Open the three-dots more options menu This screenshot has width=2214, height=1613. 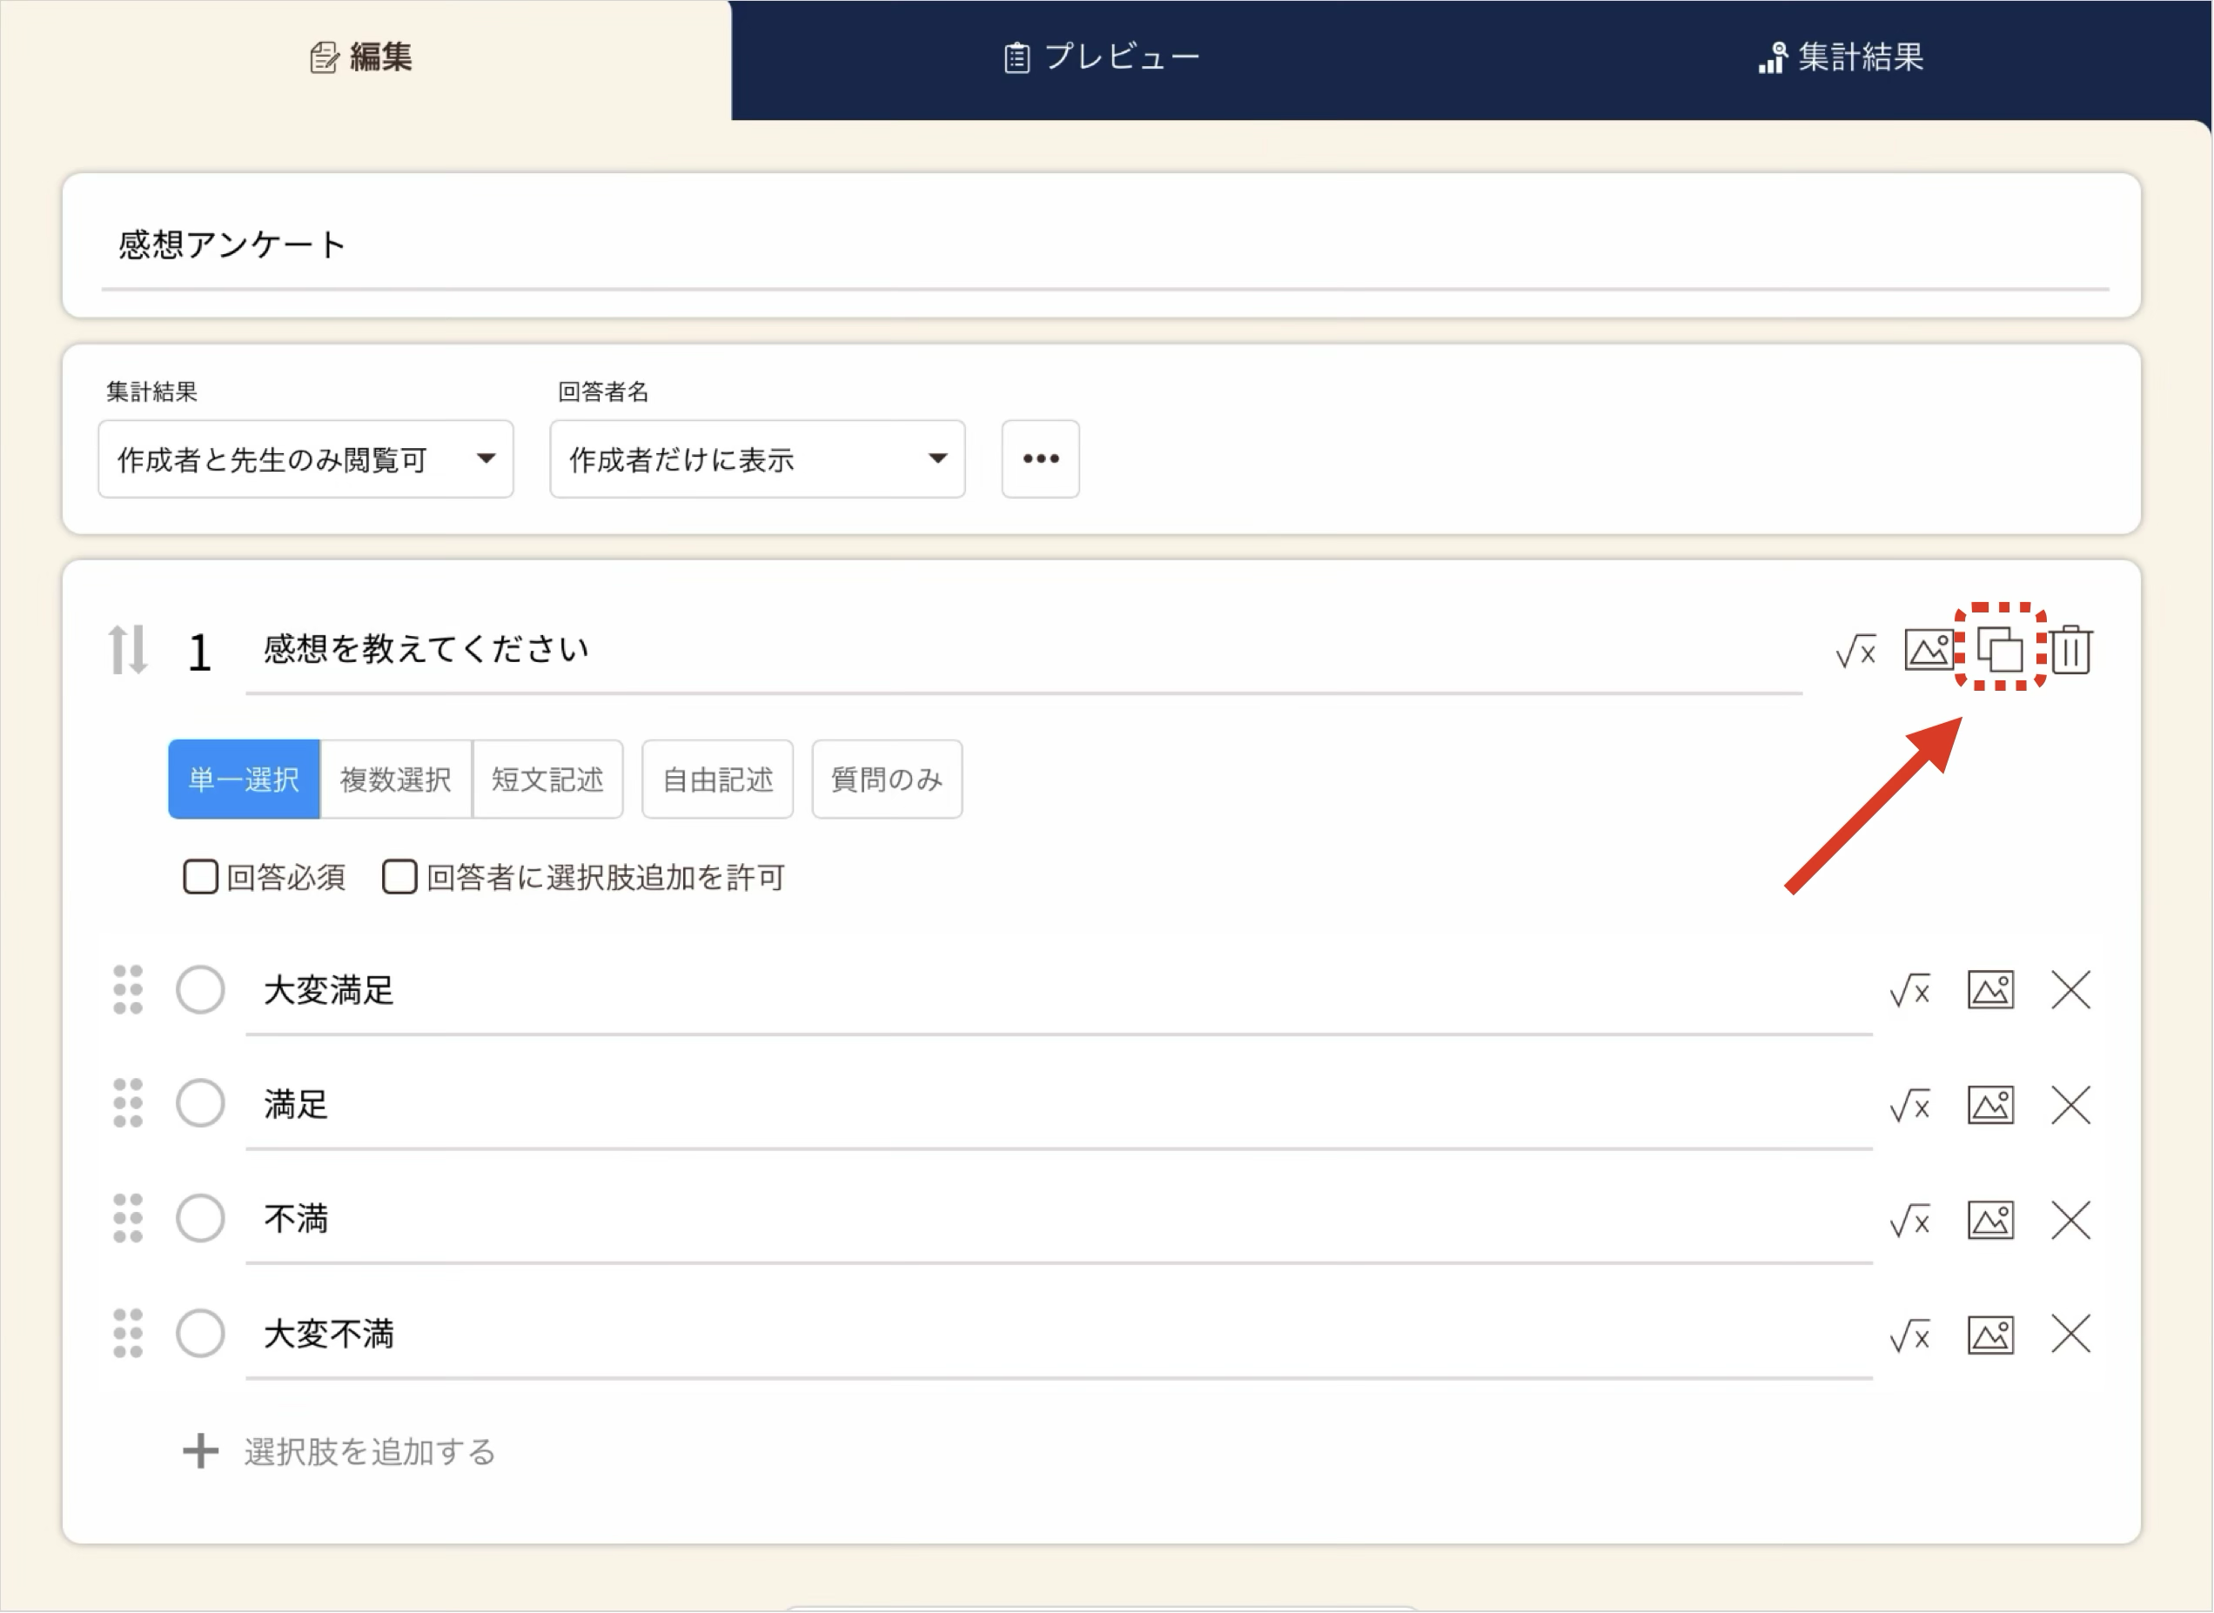(1040, 458)
